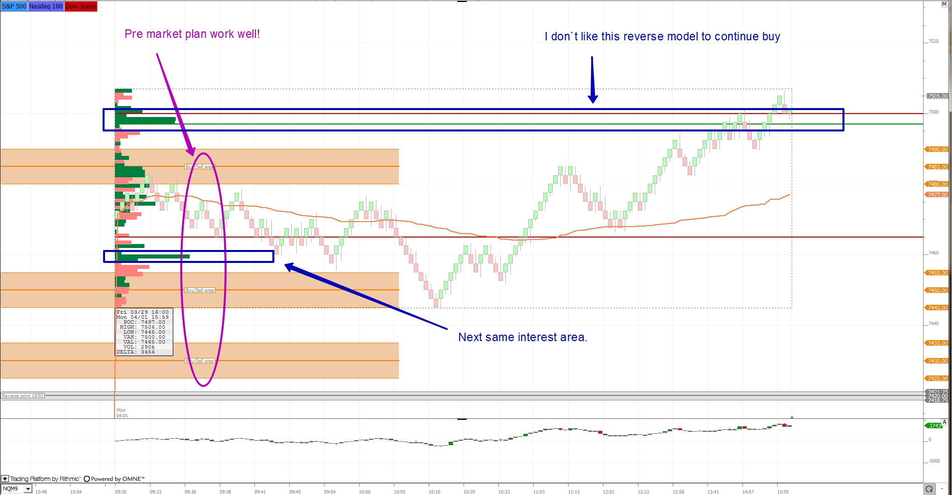
Task: Switch to the S&P 500 tab
Action: [14, 6]
